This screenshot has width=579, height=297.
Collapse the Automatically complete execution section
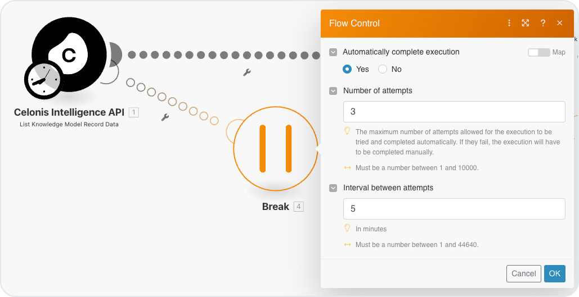click(x=333, y=52)
